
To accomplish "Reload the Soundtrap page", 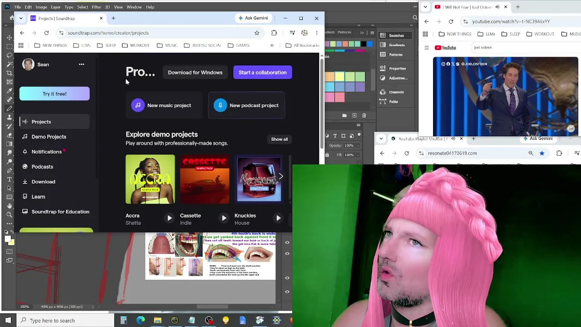I will [x=46, y=33].
